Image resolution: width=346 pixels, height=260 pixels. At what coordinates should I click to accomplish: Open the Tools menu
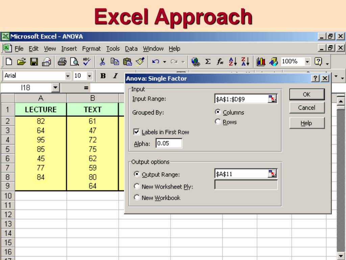coord(113,49)
